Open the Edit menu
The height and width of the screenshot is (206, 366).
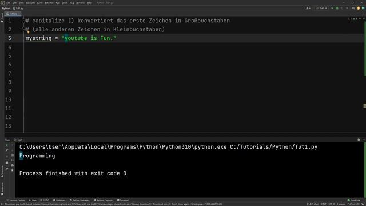click(x=14, y=3)
